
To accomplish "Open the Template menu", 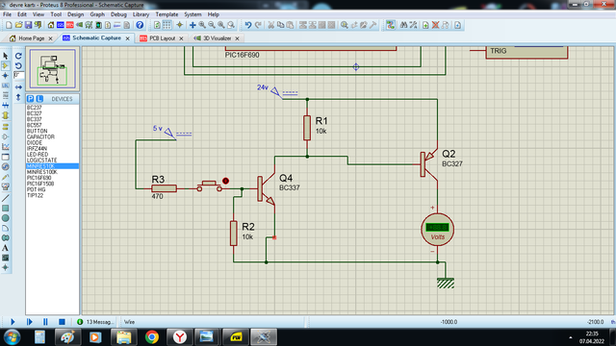I will click(x=167, y=14).
